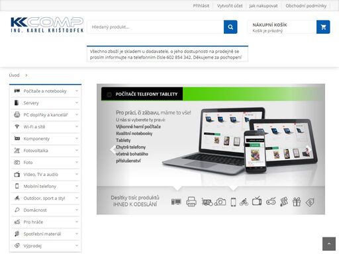Click the Hledaný produkt search field

(x=156, y=27)
